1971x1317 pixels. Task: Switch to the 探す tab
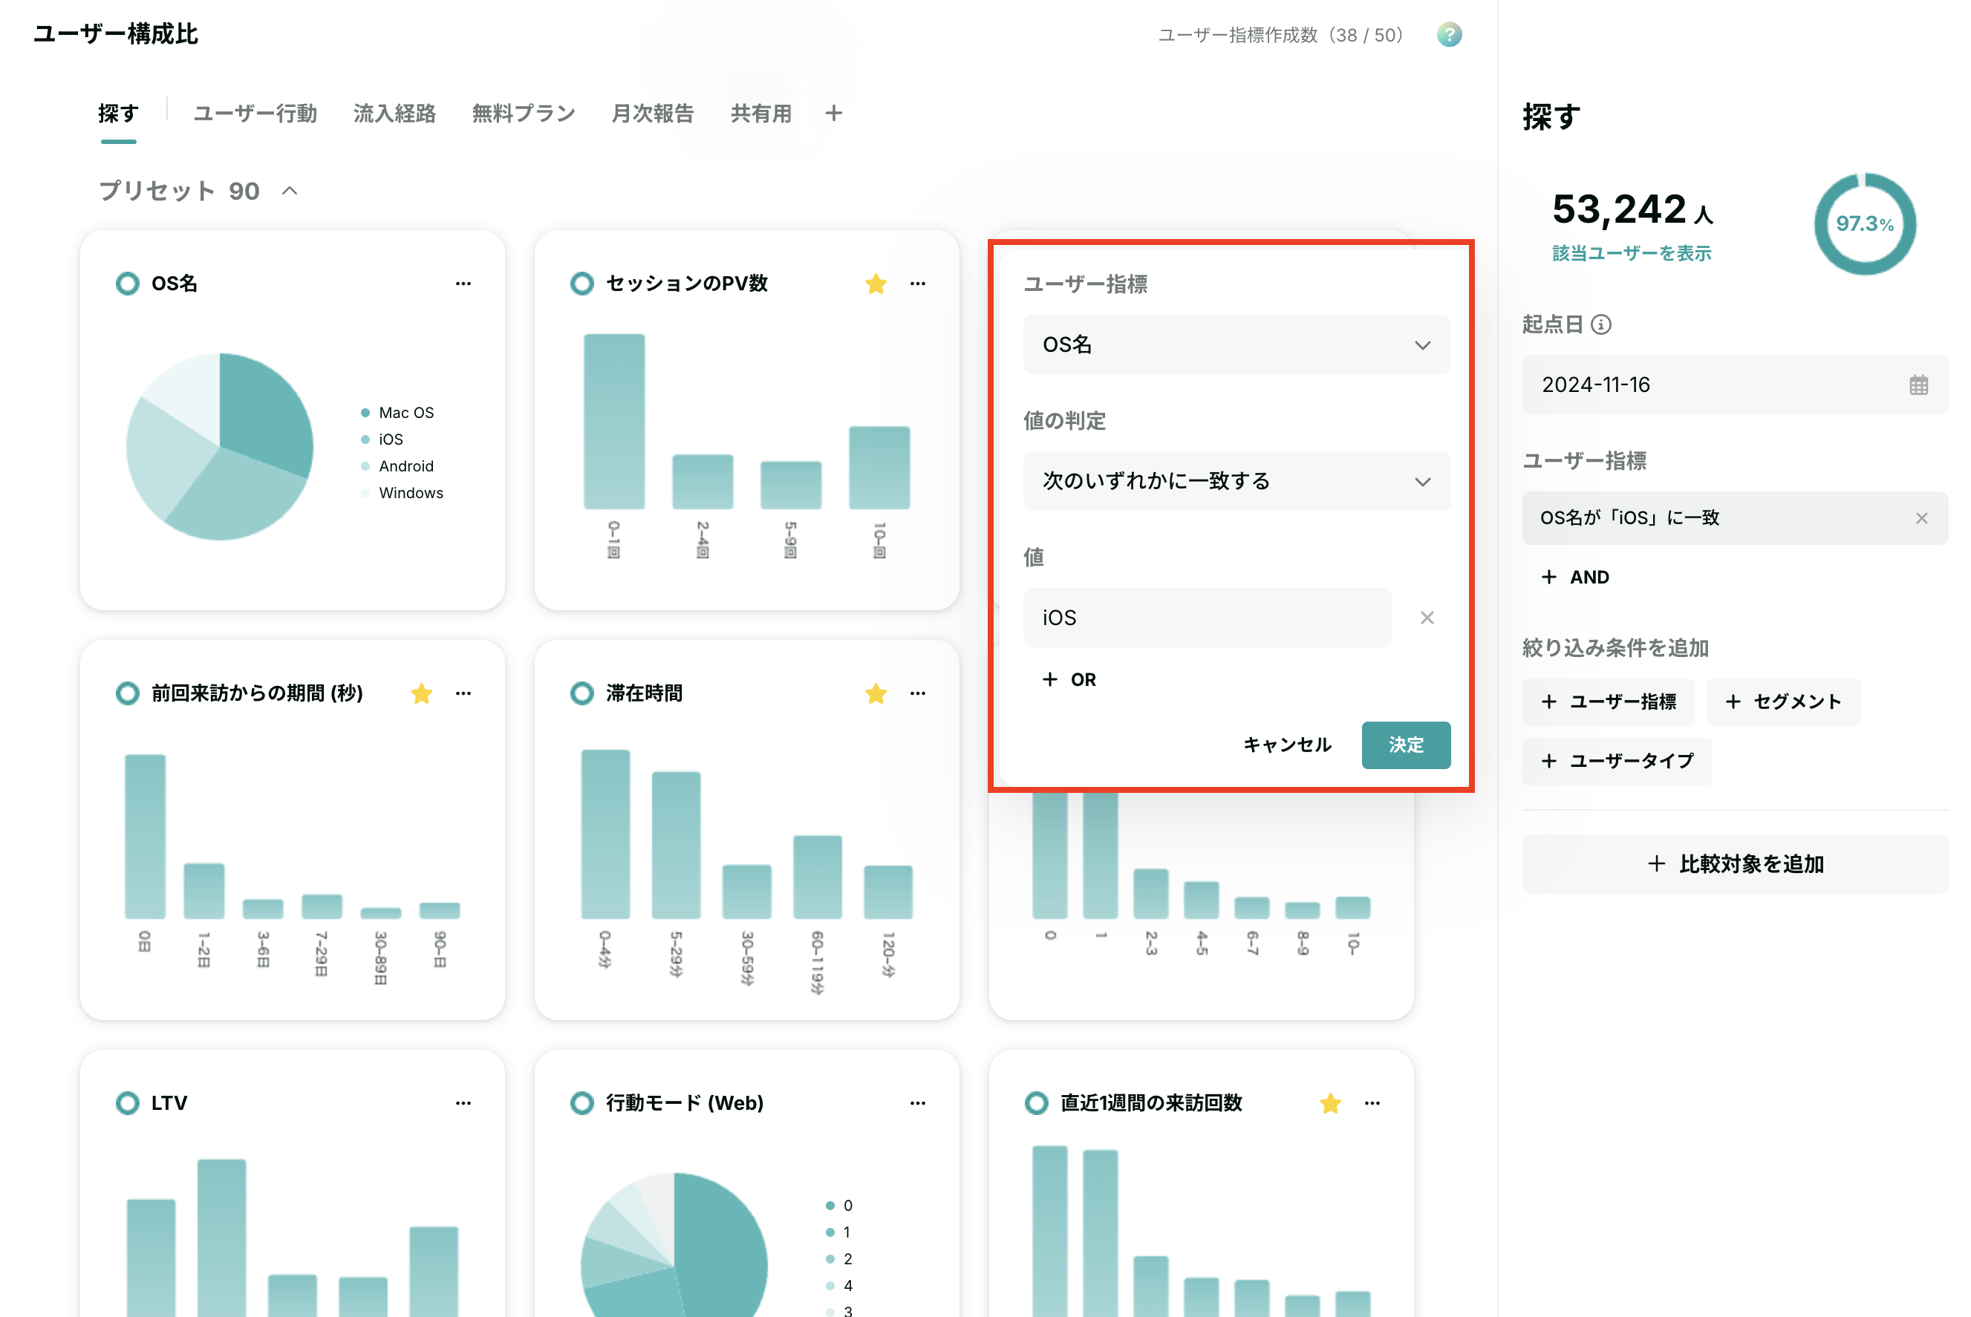point(119,114)
